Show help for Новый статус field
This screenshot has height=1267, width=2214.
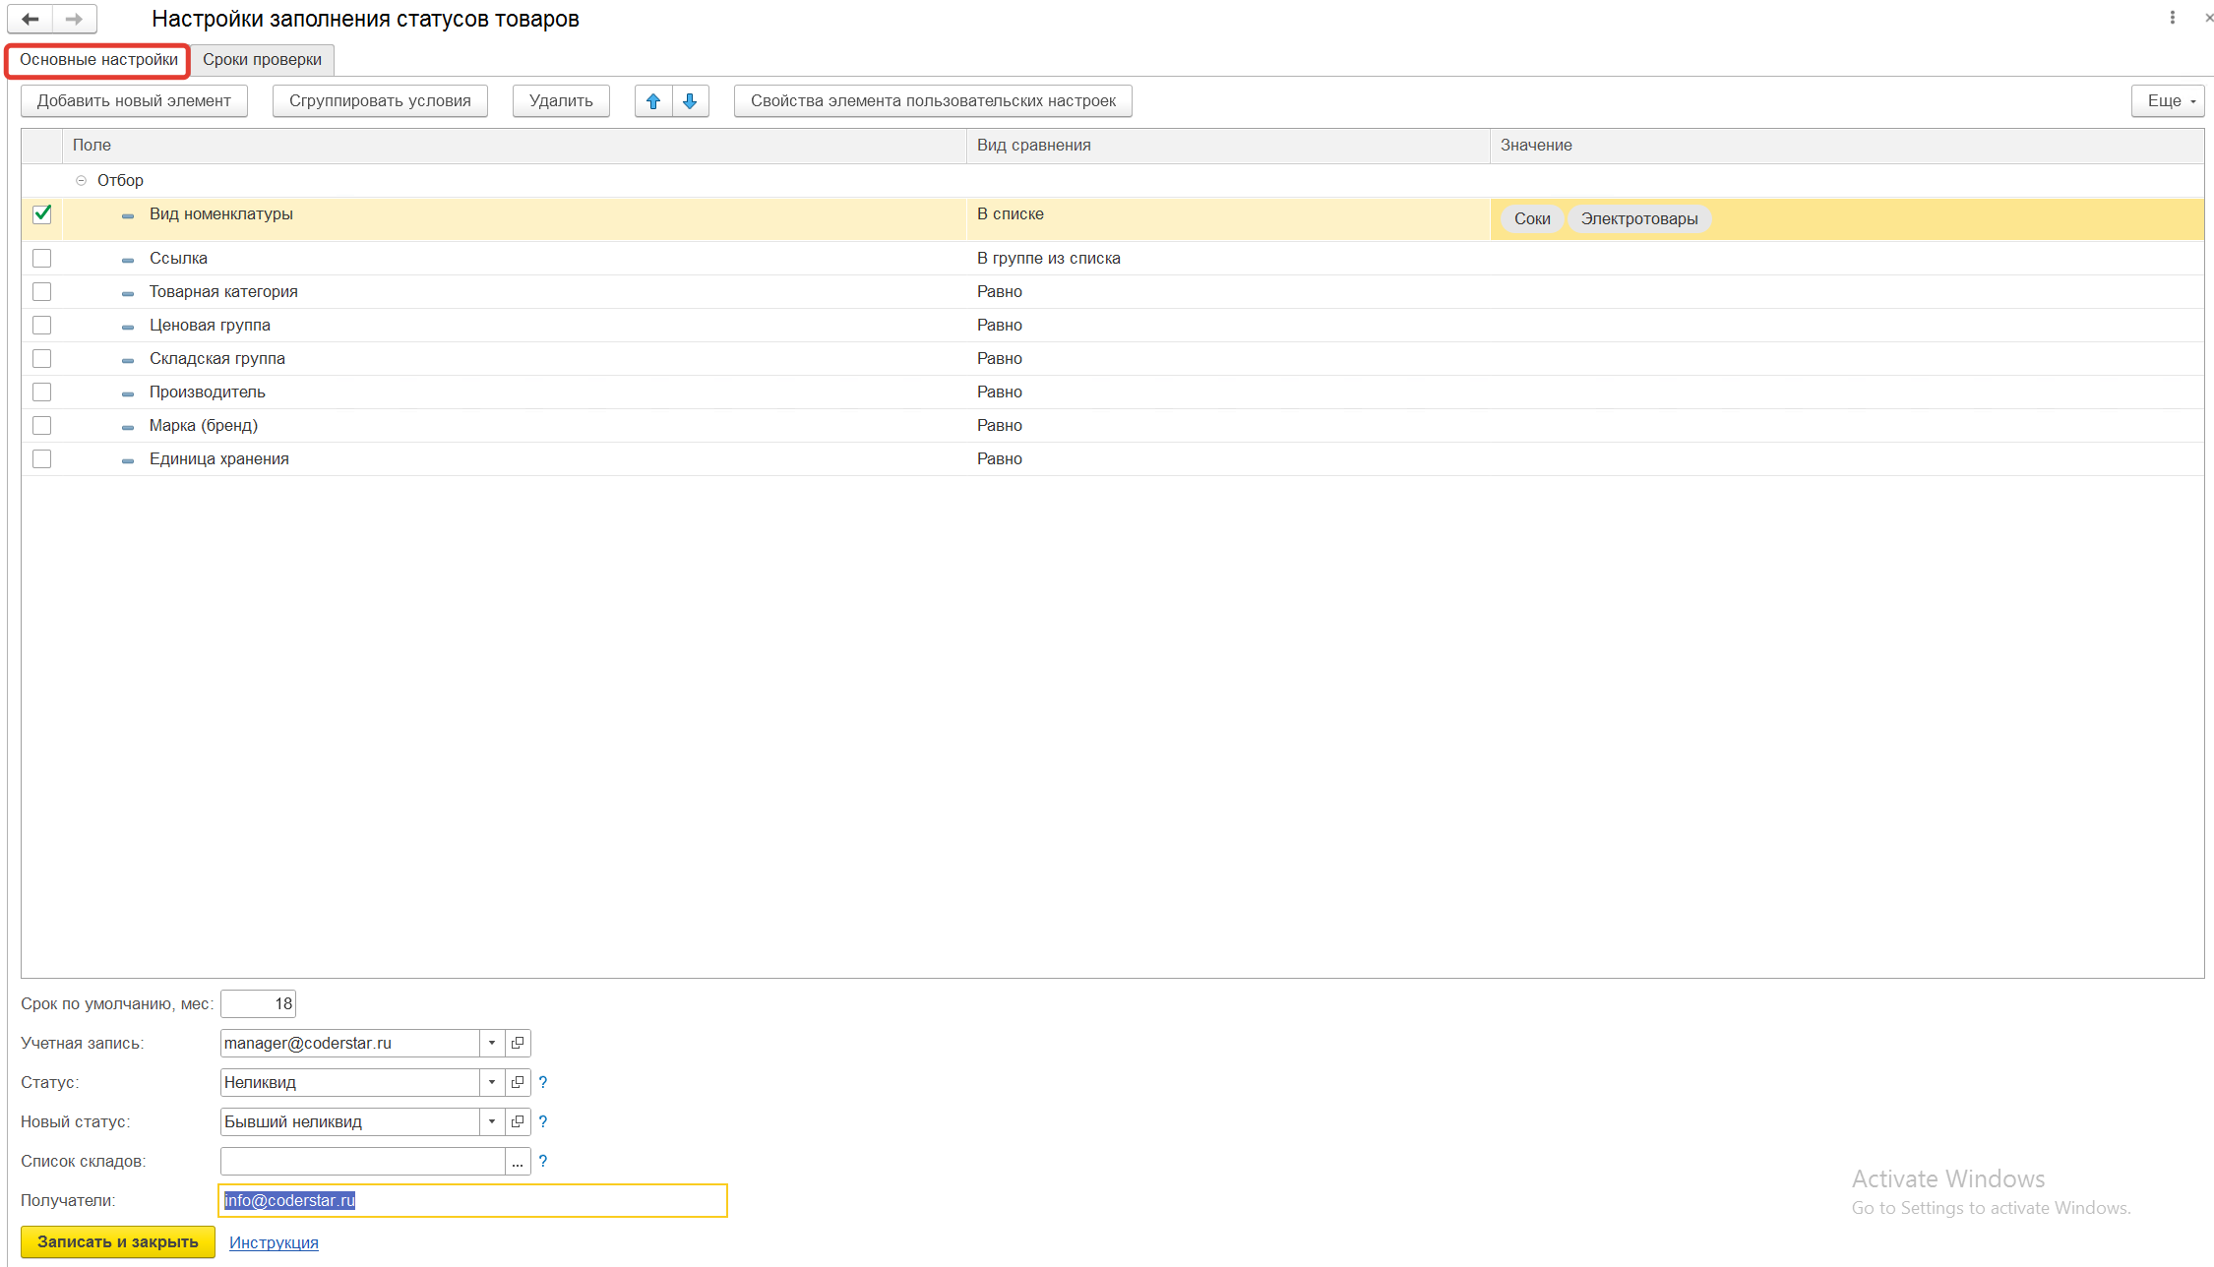(542, 1121)
